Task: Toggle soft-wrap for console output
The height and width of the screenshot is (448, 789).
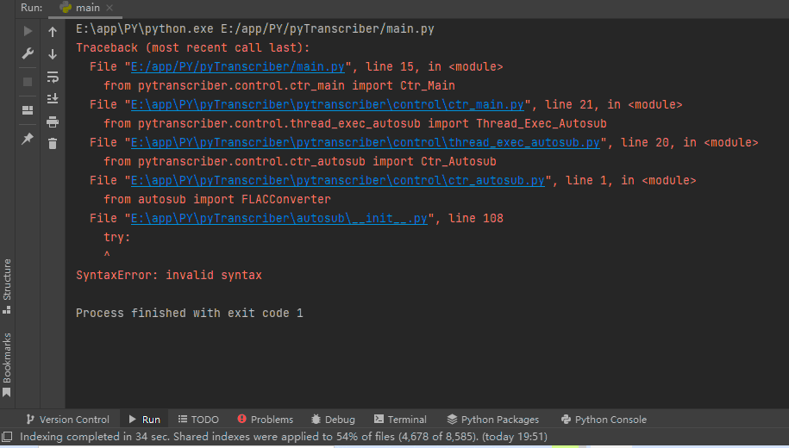Action: point(53,77)
